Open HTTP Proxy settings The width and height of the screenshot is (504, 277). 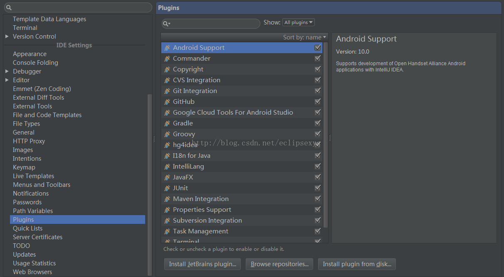(x=29, y=141)
